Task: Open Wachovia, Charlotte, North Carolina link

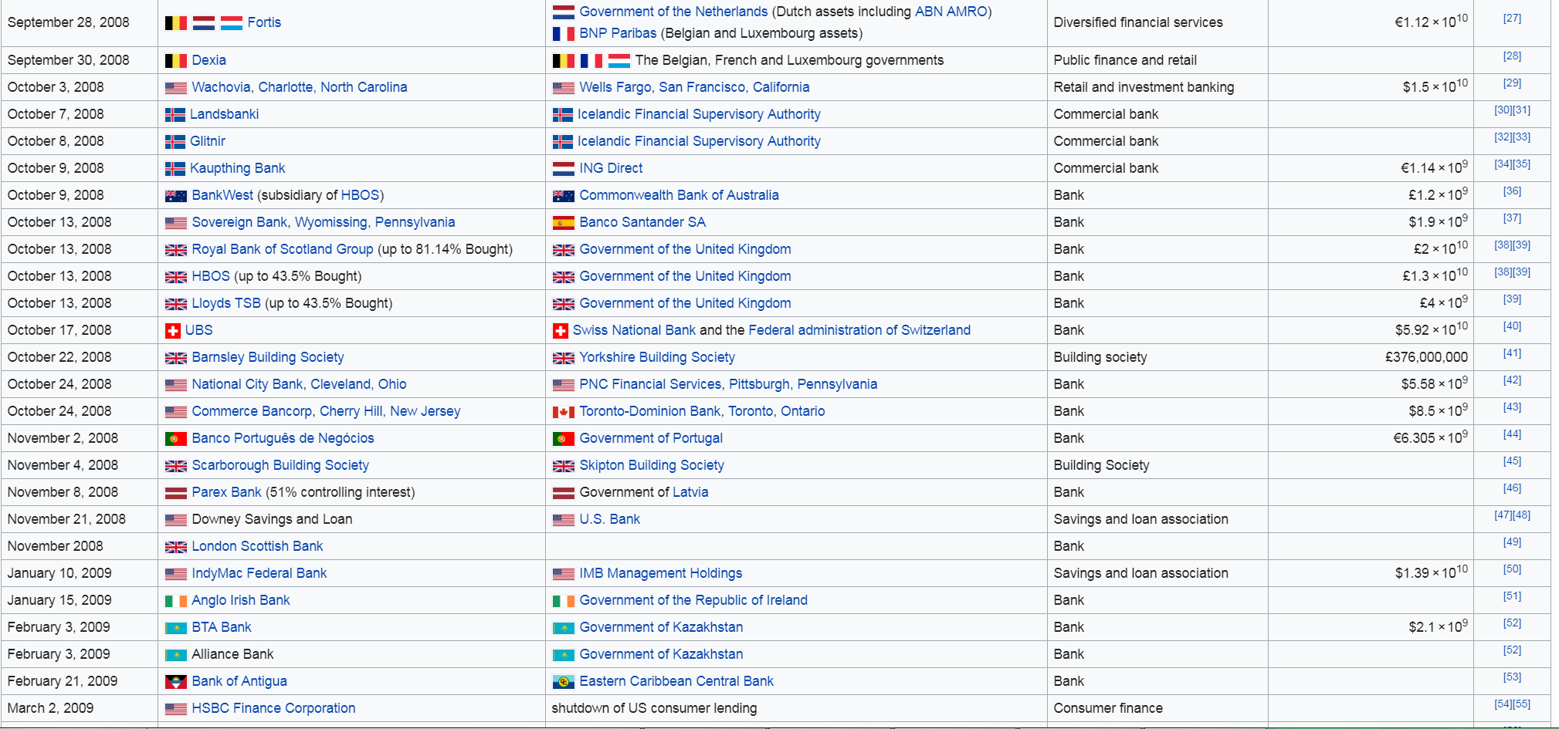Action: pyautogui.click(x=300, y=87)
